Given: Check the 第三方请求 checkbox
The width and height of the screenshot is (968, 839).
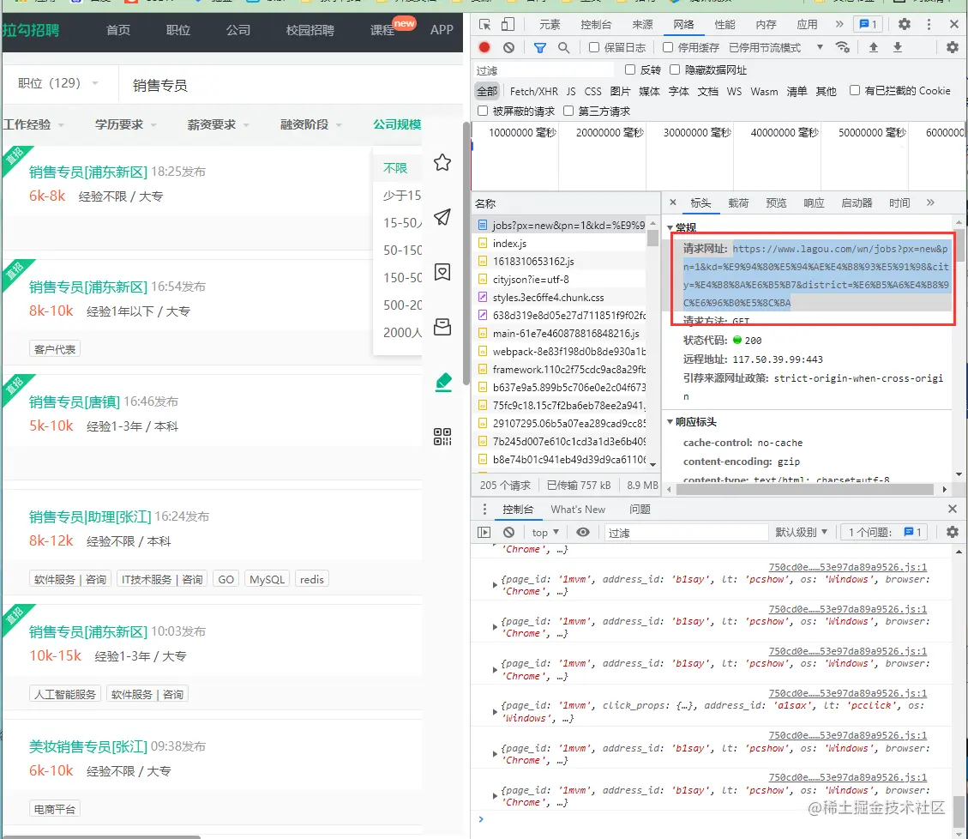Looking at the screenshot, I should coord(568,111).
